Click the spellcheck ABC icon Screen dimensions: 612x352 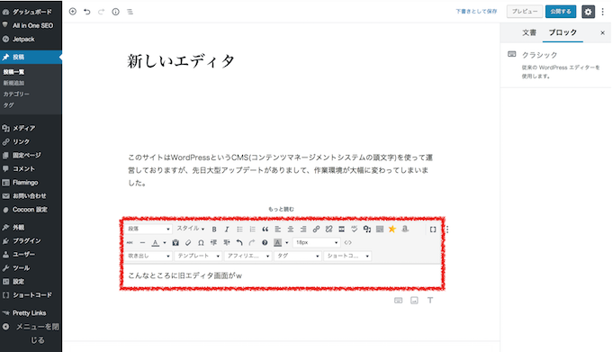[354, 229]
